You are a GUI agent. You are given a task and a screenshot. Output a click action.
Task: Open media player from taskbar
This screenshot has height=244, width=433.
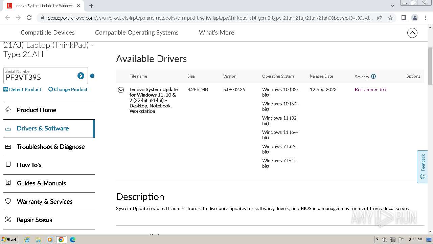tap(50, 240)
